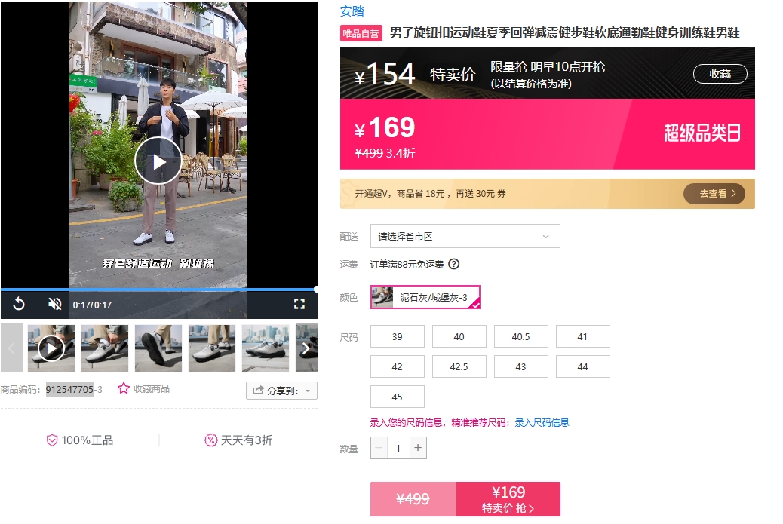This screenshot has height=524, width=783.
Task: Click the quantity input field
Action: pos(398,448)
